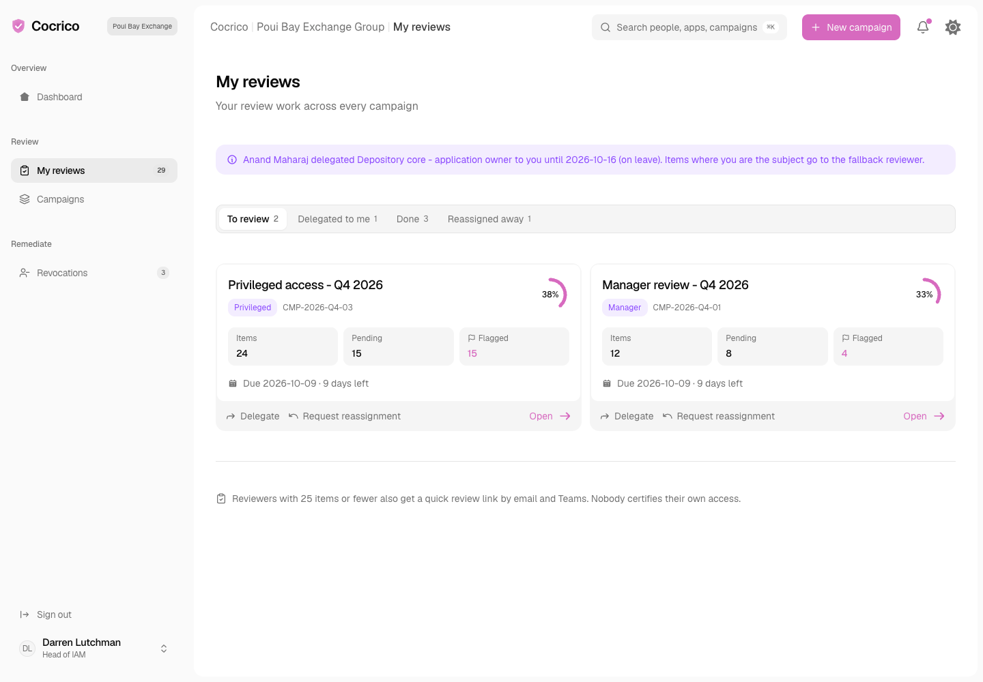Click the Cocrico breadcrumb link
983x682 pixels.
tap(229, 27)
